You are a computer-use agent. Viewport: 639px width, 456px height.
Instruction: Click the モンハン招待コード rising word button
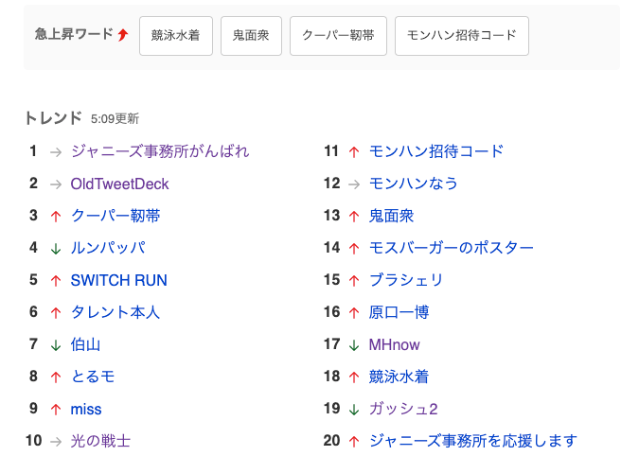(462, 36)
